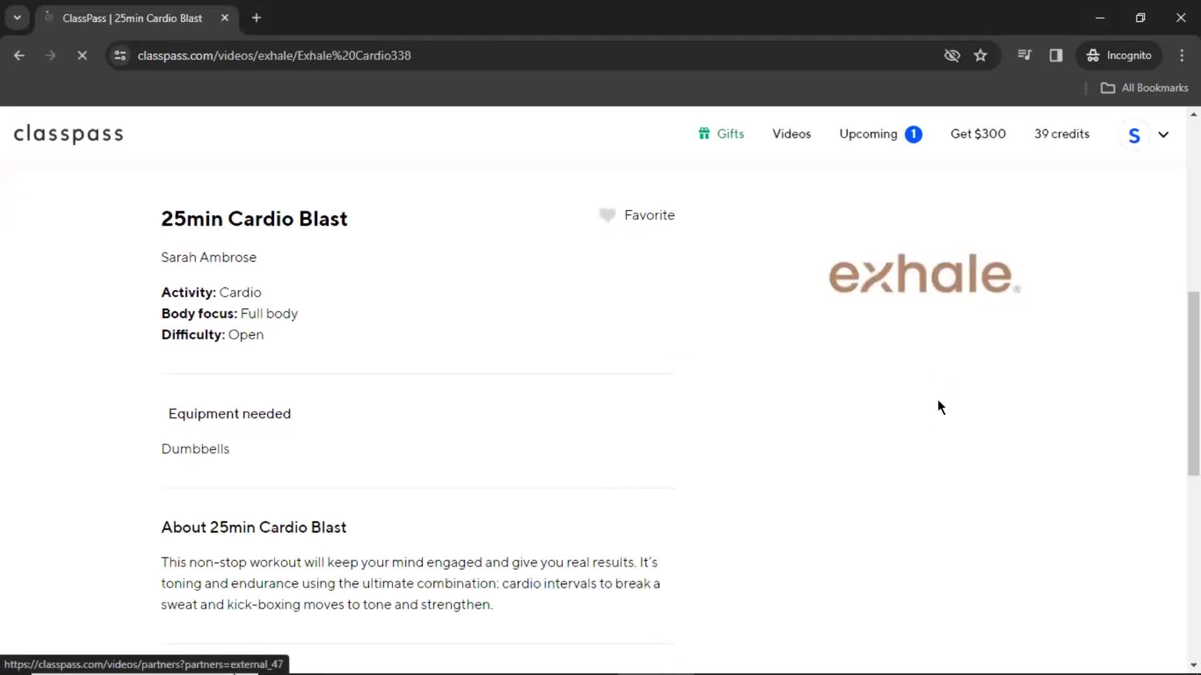The height and width of the screenshot is (675, 1201).
Task: Click the page vertical scrollbar thumb
Action: [1193, 383]
